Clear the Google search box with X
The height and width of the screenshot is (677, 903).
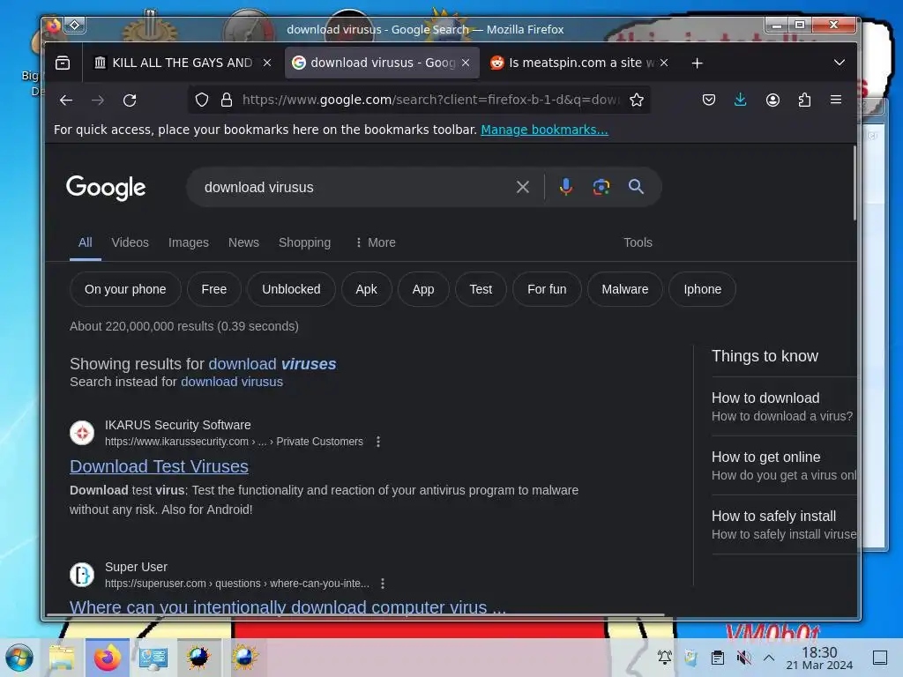pos(523,187)
